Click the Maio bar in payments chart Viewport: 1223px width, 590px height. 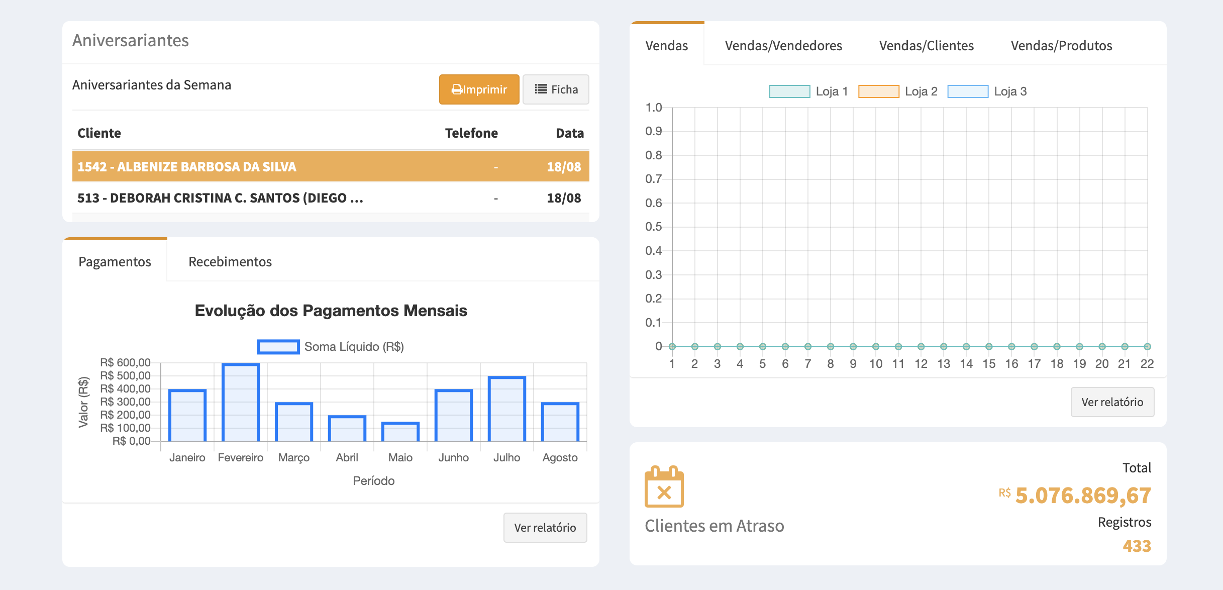400,432
